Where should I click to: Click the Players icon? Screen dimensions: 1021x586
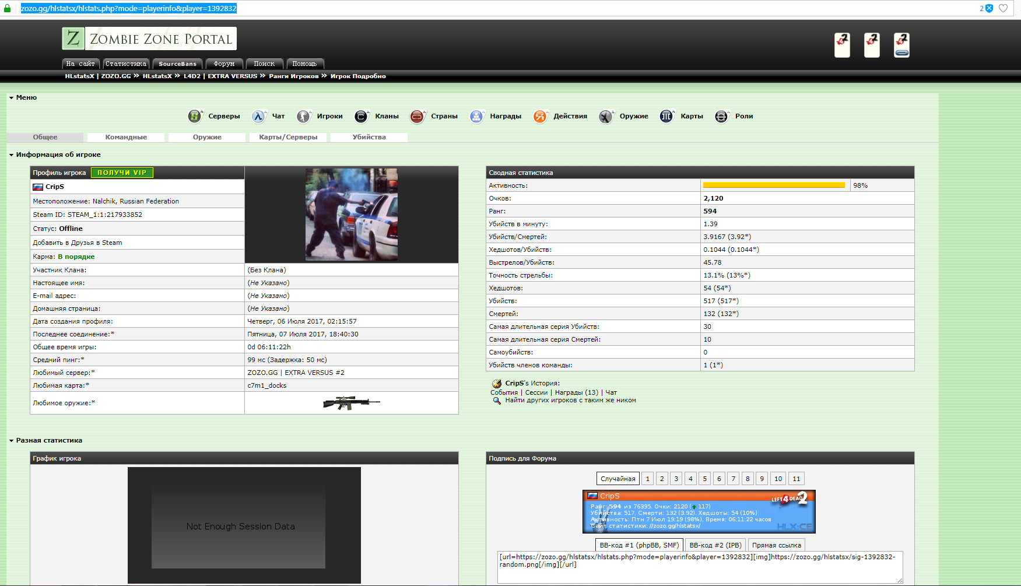tap(303, 116)
